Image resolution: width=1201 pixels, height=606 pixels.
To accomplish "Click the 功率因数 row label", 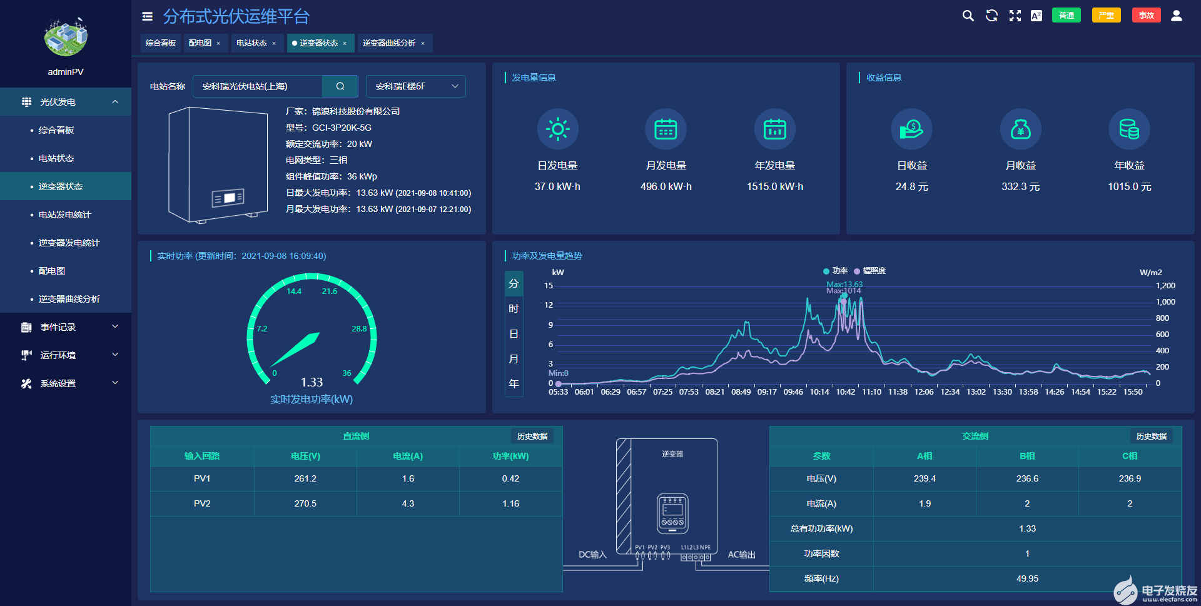I will [821, 553].
